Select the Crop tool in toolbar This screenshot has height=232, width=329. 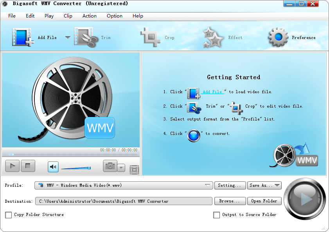pyautogui.click(x=151, y=37)
